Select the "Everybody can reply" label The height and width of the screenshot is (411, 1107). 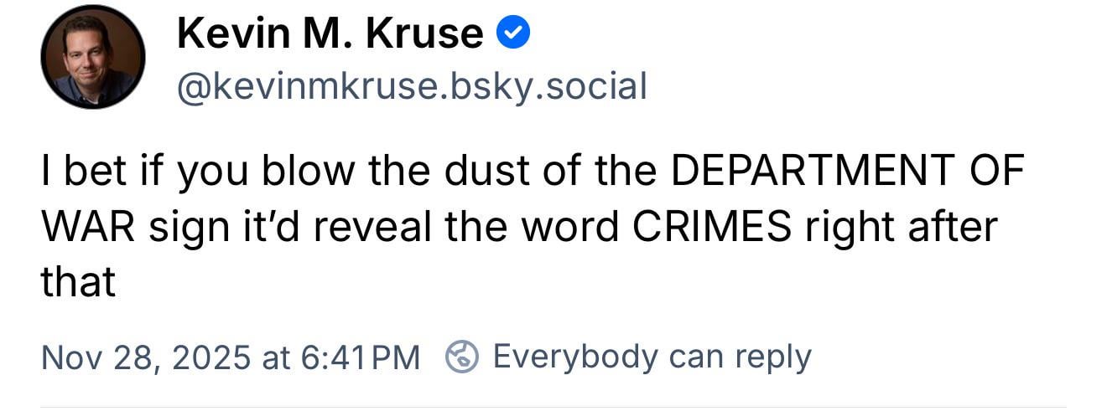pos(652,357)
